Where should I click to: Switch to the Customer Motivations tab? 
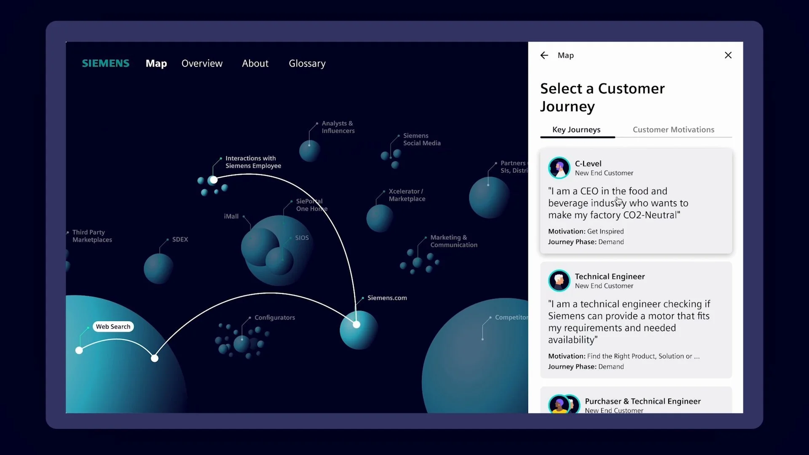pyautogui.click(x=673, y=130)
